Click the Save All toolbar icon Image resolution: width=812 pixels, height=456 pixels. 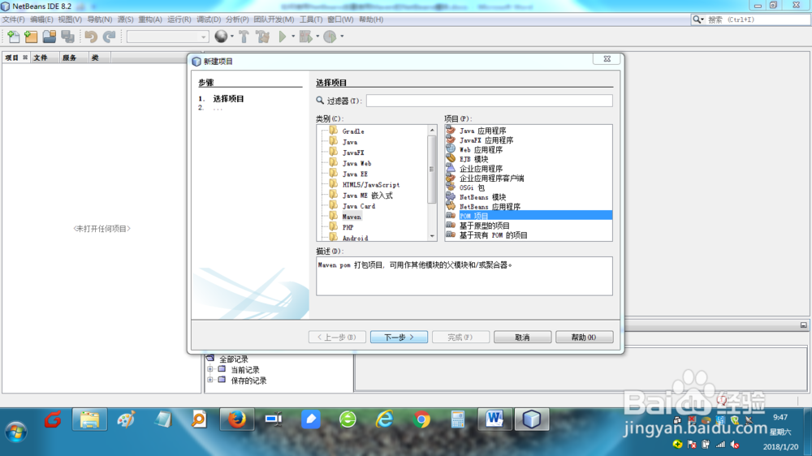pos(67,37)
